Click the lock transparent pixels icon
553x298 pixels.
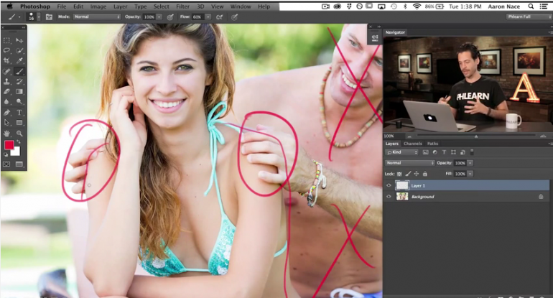coord(399,174)
